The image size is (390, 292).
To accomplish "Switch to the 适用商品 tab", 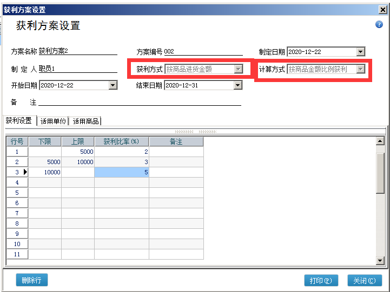I will (85, 121).
